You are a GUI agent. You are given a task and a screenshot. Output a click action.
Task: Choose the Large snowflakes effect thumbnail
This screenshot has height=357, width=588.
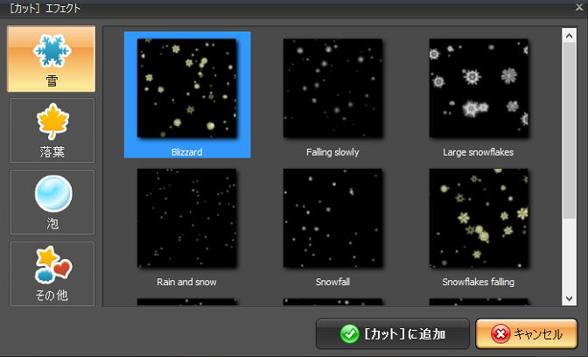pos(478,87)
